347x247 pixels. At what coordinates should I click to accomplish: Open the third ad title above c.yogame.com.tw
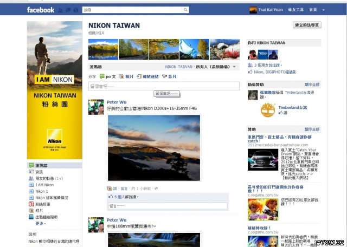click(259, 227)
